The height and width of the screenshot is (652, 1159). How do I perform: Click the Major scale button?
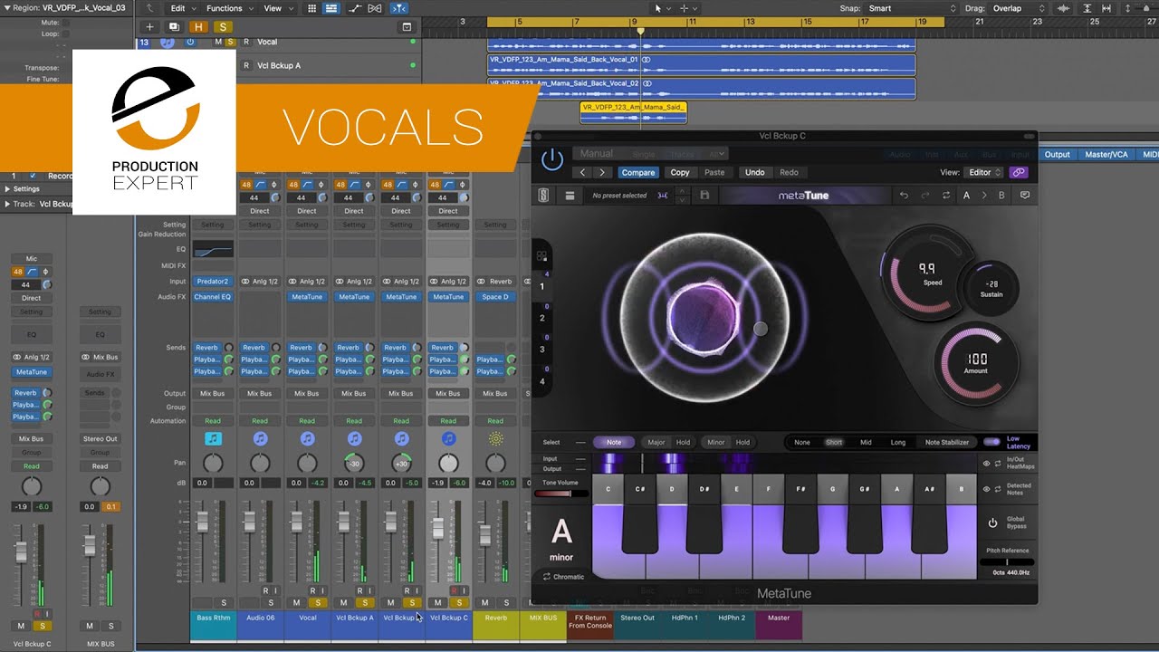tap(656, 442)
